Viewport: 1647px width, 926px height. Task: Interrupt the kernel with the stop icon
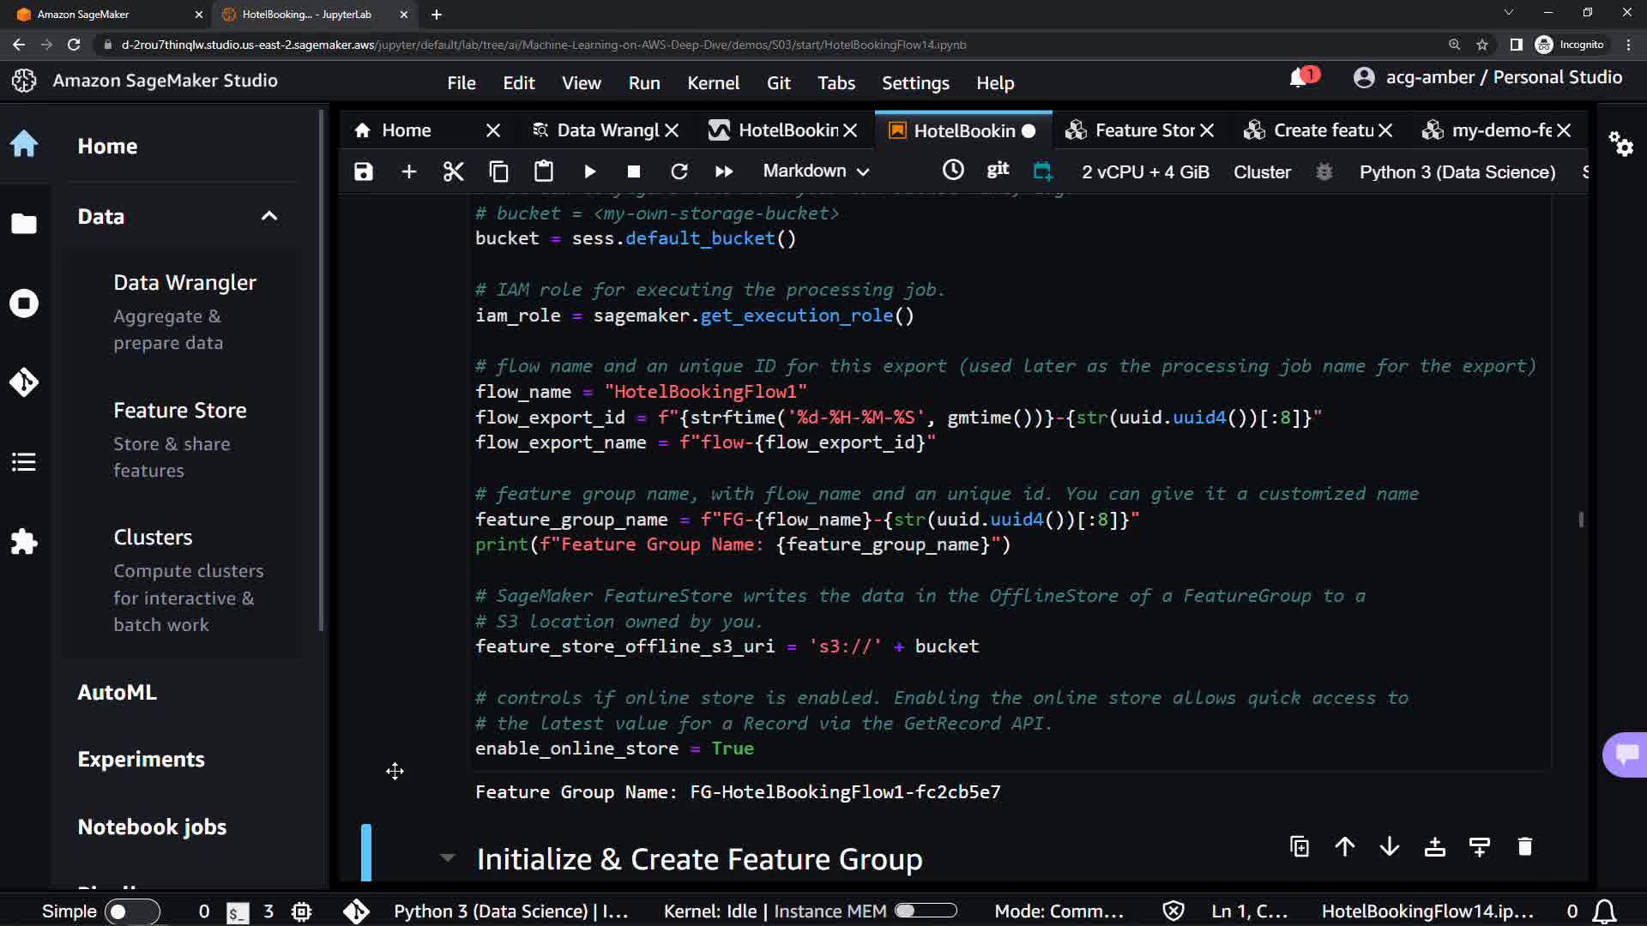point(634,171)
